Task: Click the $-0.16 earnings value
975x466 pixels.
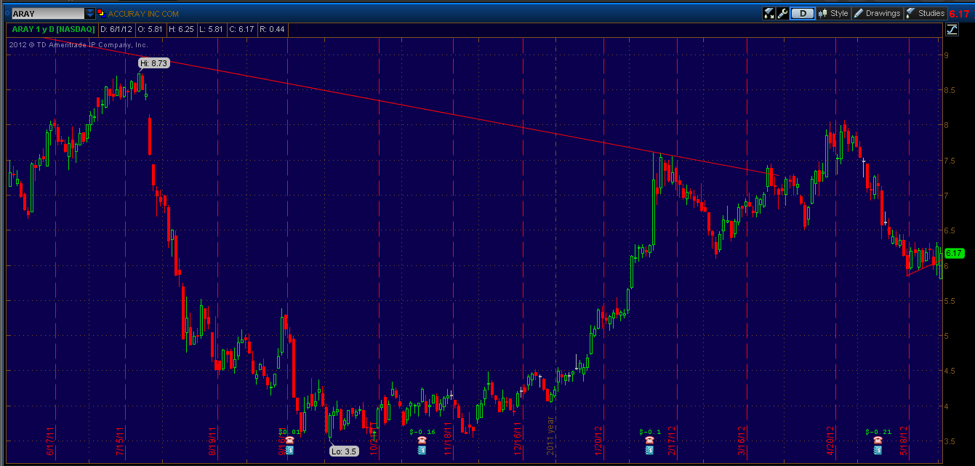Action: click(x=422, y=432)
